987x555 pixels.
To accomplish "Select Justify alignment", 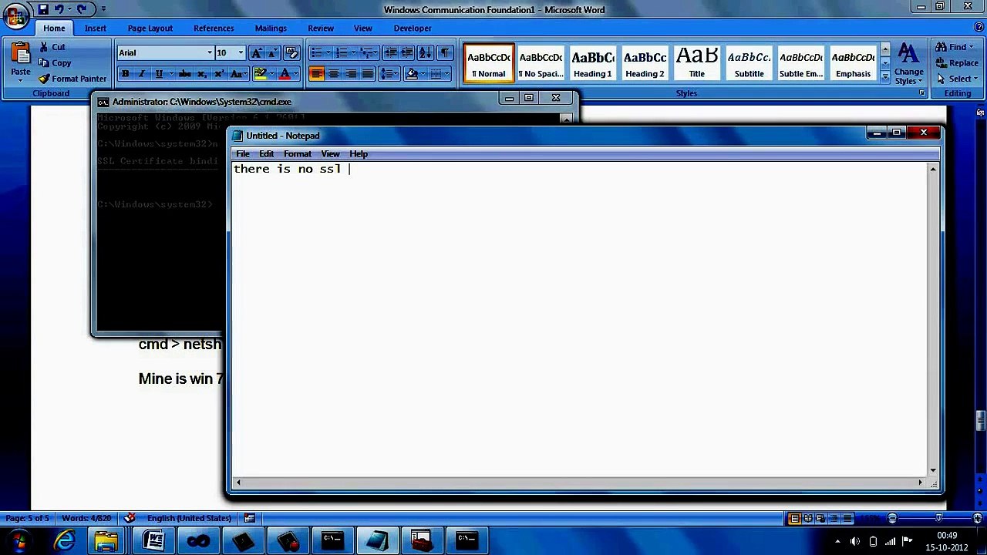I will [x=367, y=74].
